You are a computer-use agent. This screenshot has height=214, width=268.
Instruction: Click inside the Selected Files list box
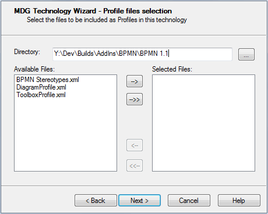click(x=203, y=123)
